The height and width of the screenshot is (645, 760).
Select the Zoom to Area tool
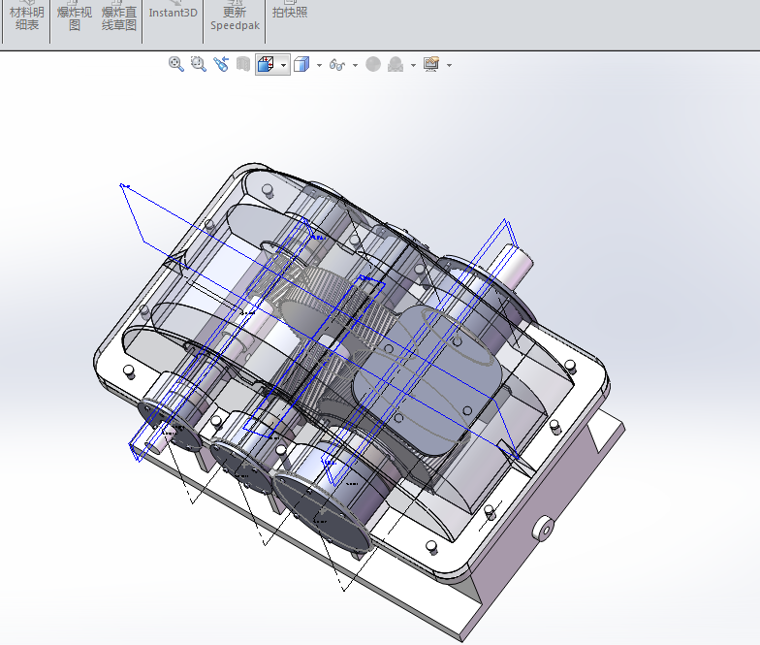199,64
